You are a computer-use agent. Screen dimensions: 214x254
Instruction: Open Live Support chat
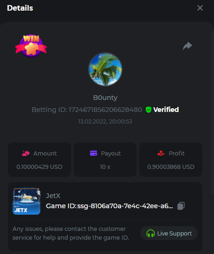coord(169,233)
